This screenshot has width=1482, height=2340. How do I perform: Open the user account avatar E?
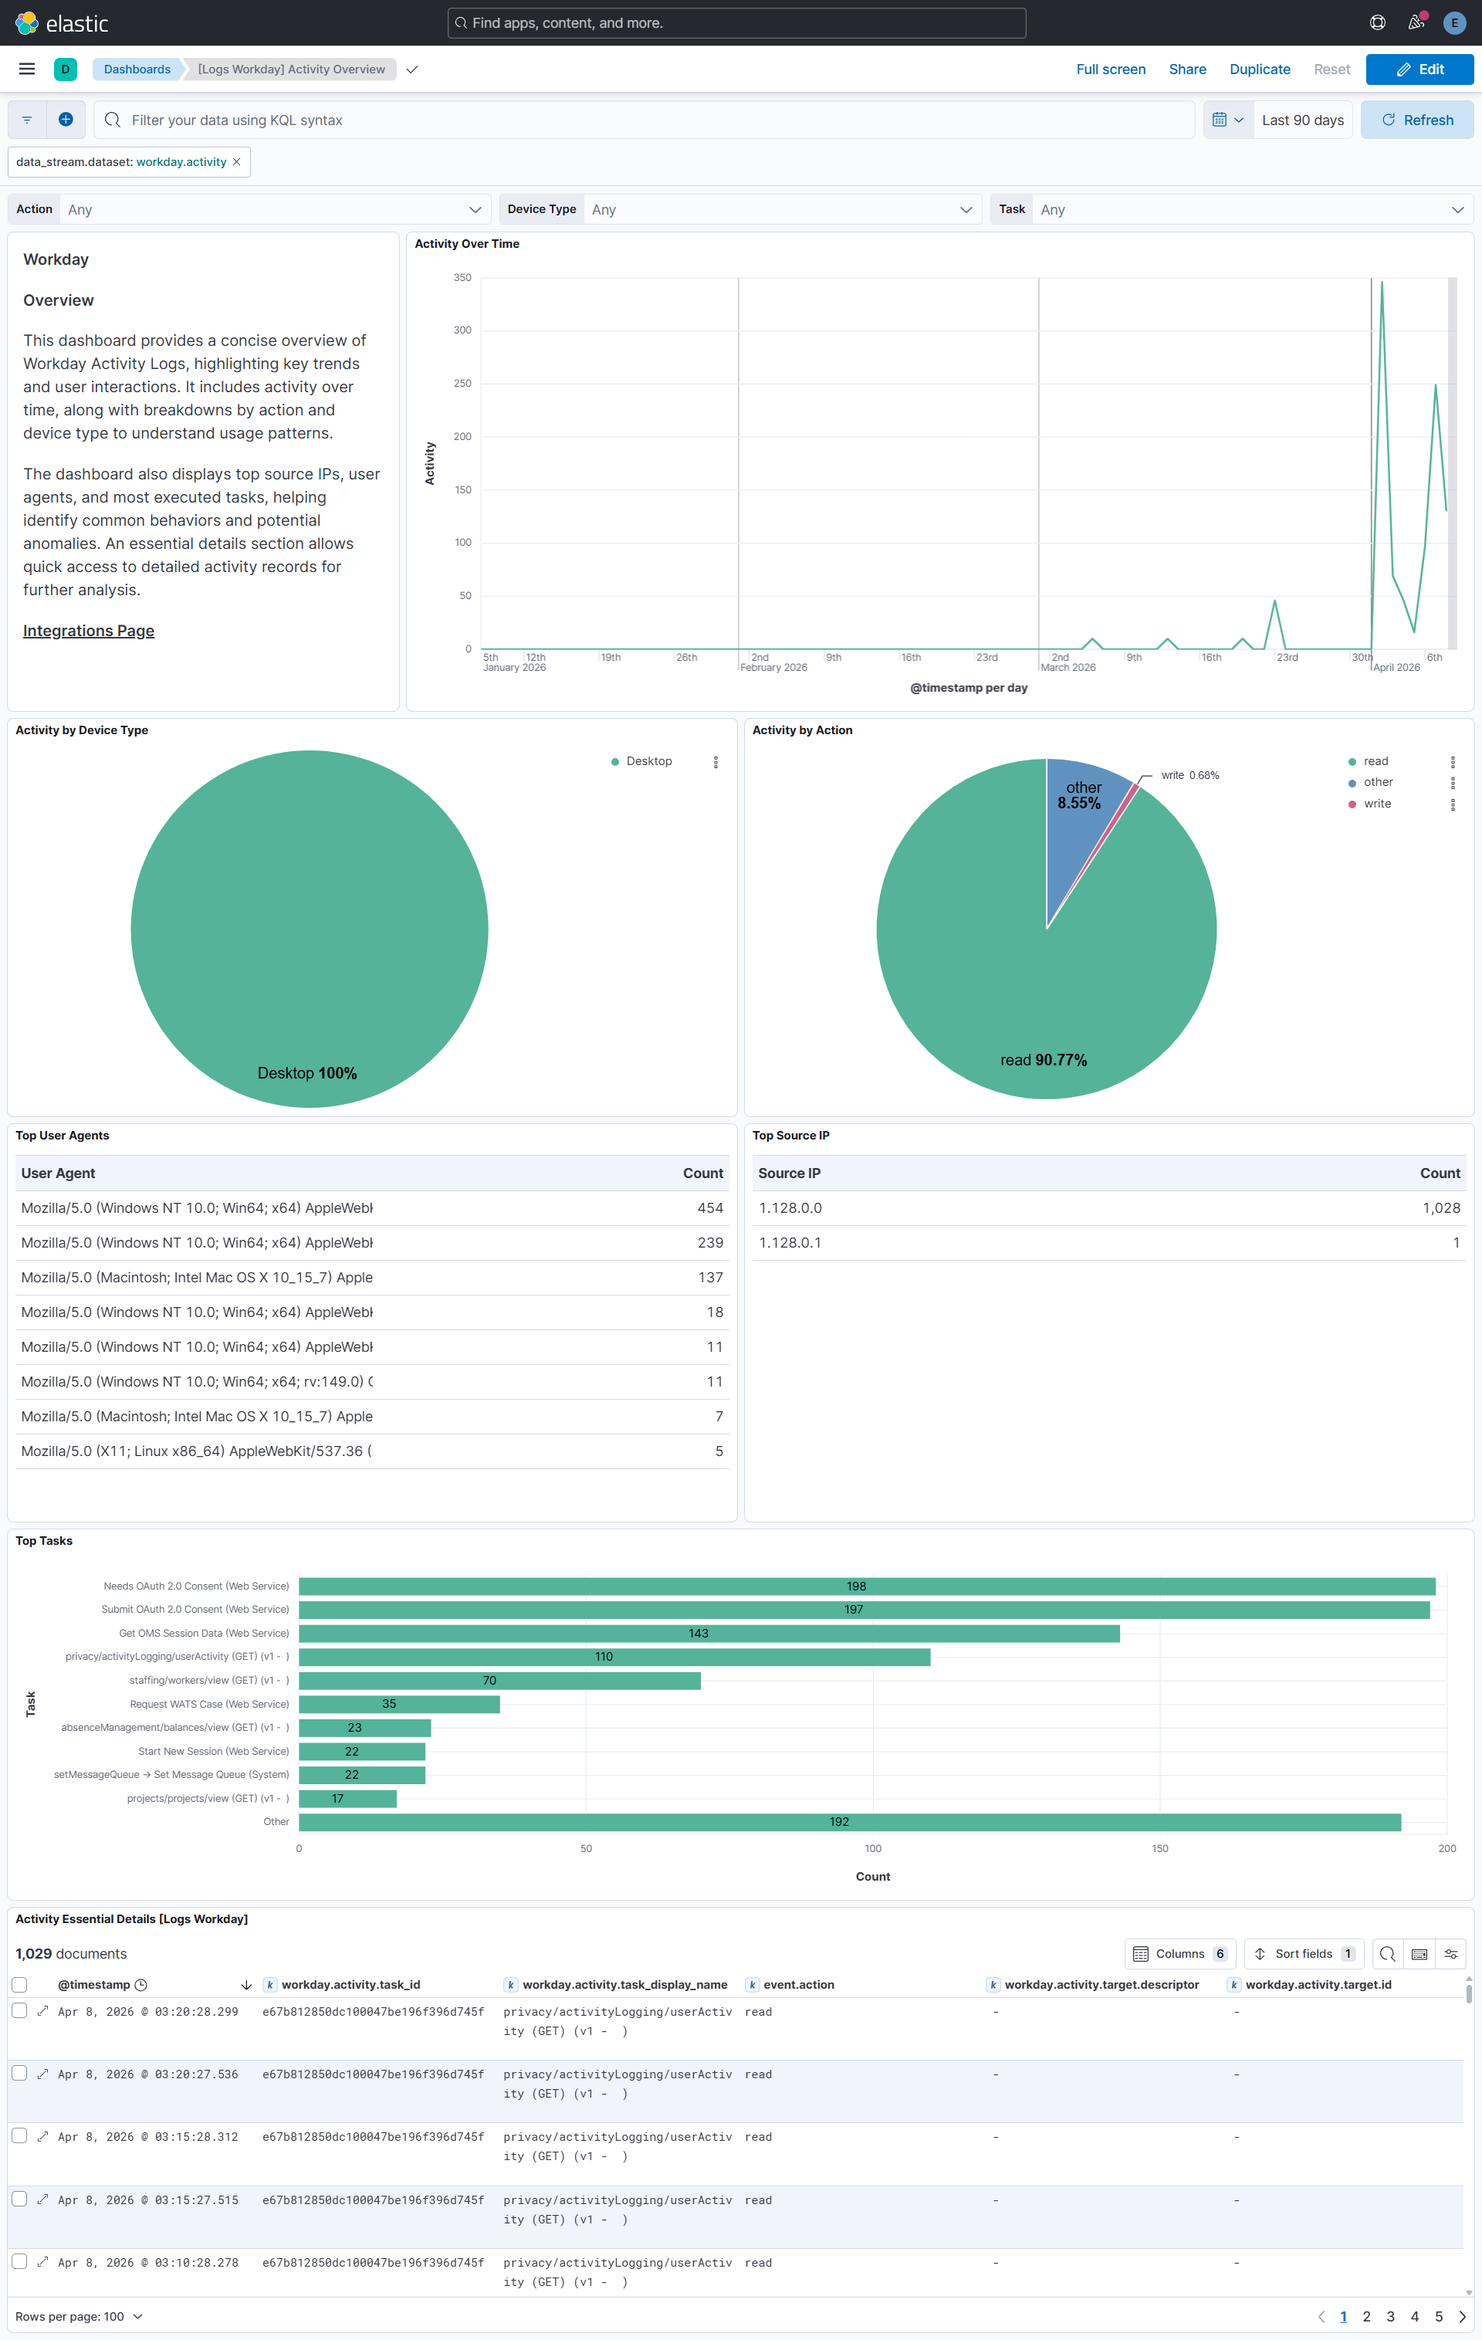1453,22
